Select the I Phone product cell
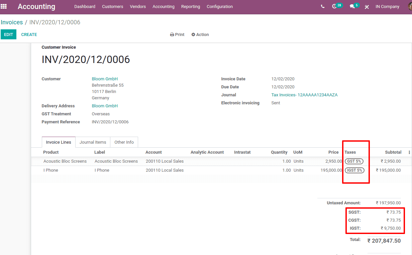This screenshot has width=412, height=255. point(51,170)
